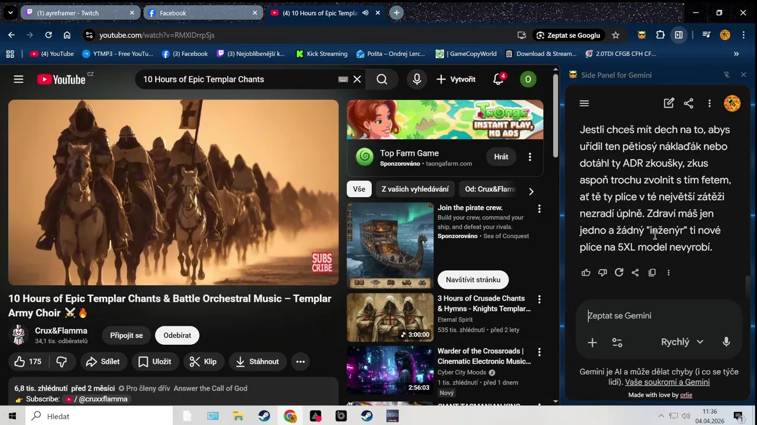
Task: Rate the Gemini response thumbs down
Action: pyautogui.click(x=603, y=273)
